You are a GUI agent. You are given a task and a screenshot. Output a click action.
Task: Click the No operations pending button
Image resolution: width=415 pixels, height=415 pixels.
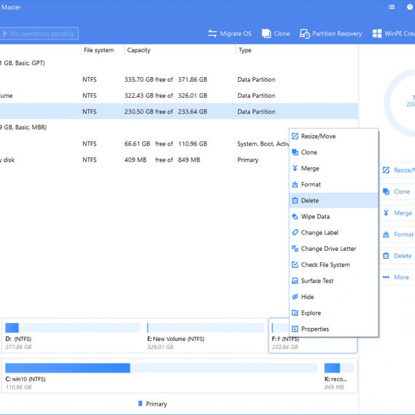coord(39,34)
